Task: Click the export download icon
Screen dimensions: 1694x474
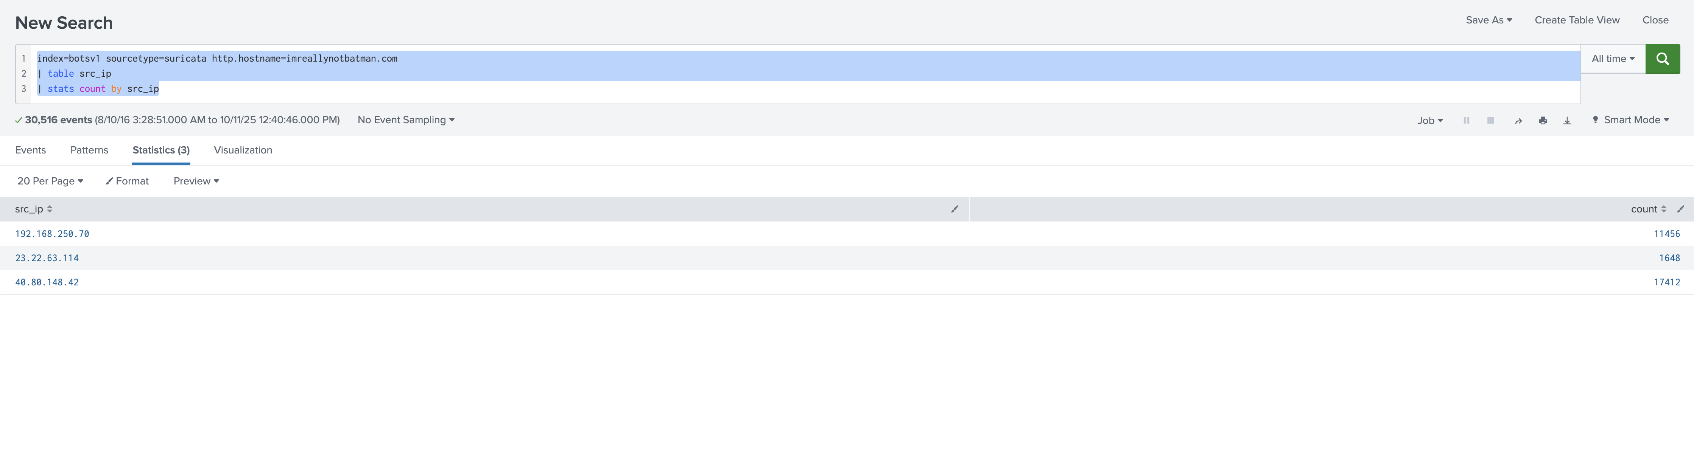Action: point(1566,121)
